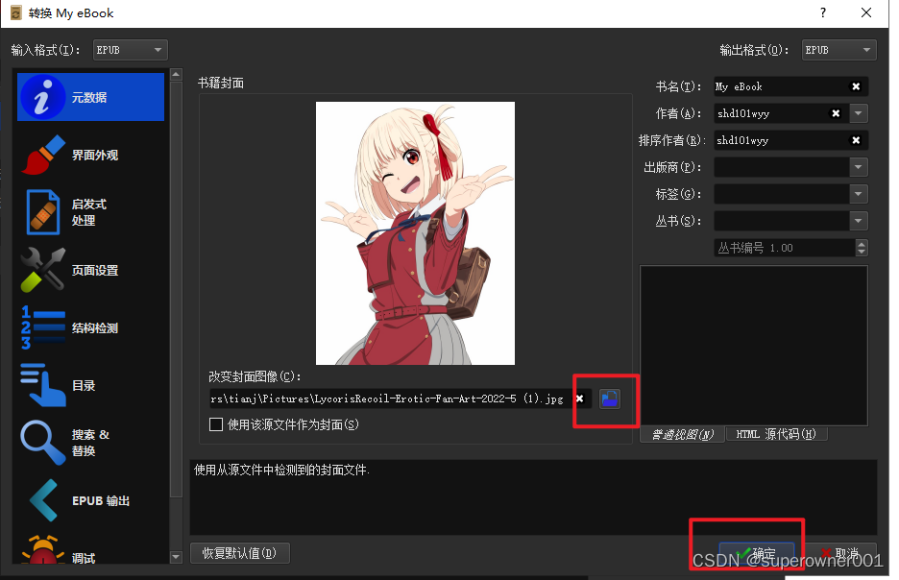Viewport: 899px width, 580px height.
Task: Clear the cover image path field
Action: pos(580,399)
